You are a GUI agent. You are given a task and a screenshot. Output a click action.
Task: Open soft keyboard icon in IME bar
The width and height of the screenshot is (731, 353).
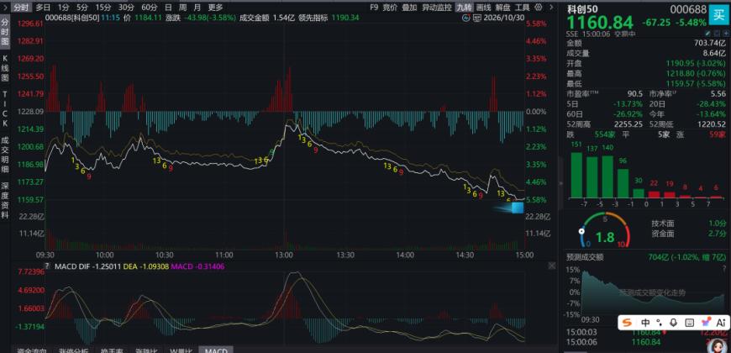690,323
